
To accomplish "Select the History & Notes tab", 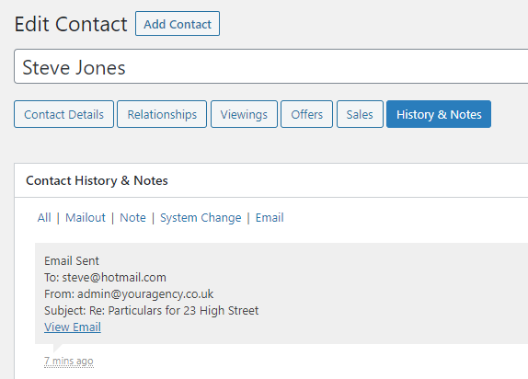I will click(x=439, y=114).
